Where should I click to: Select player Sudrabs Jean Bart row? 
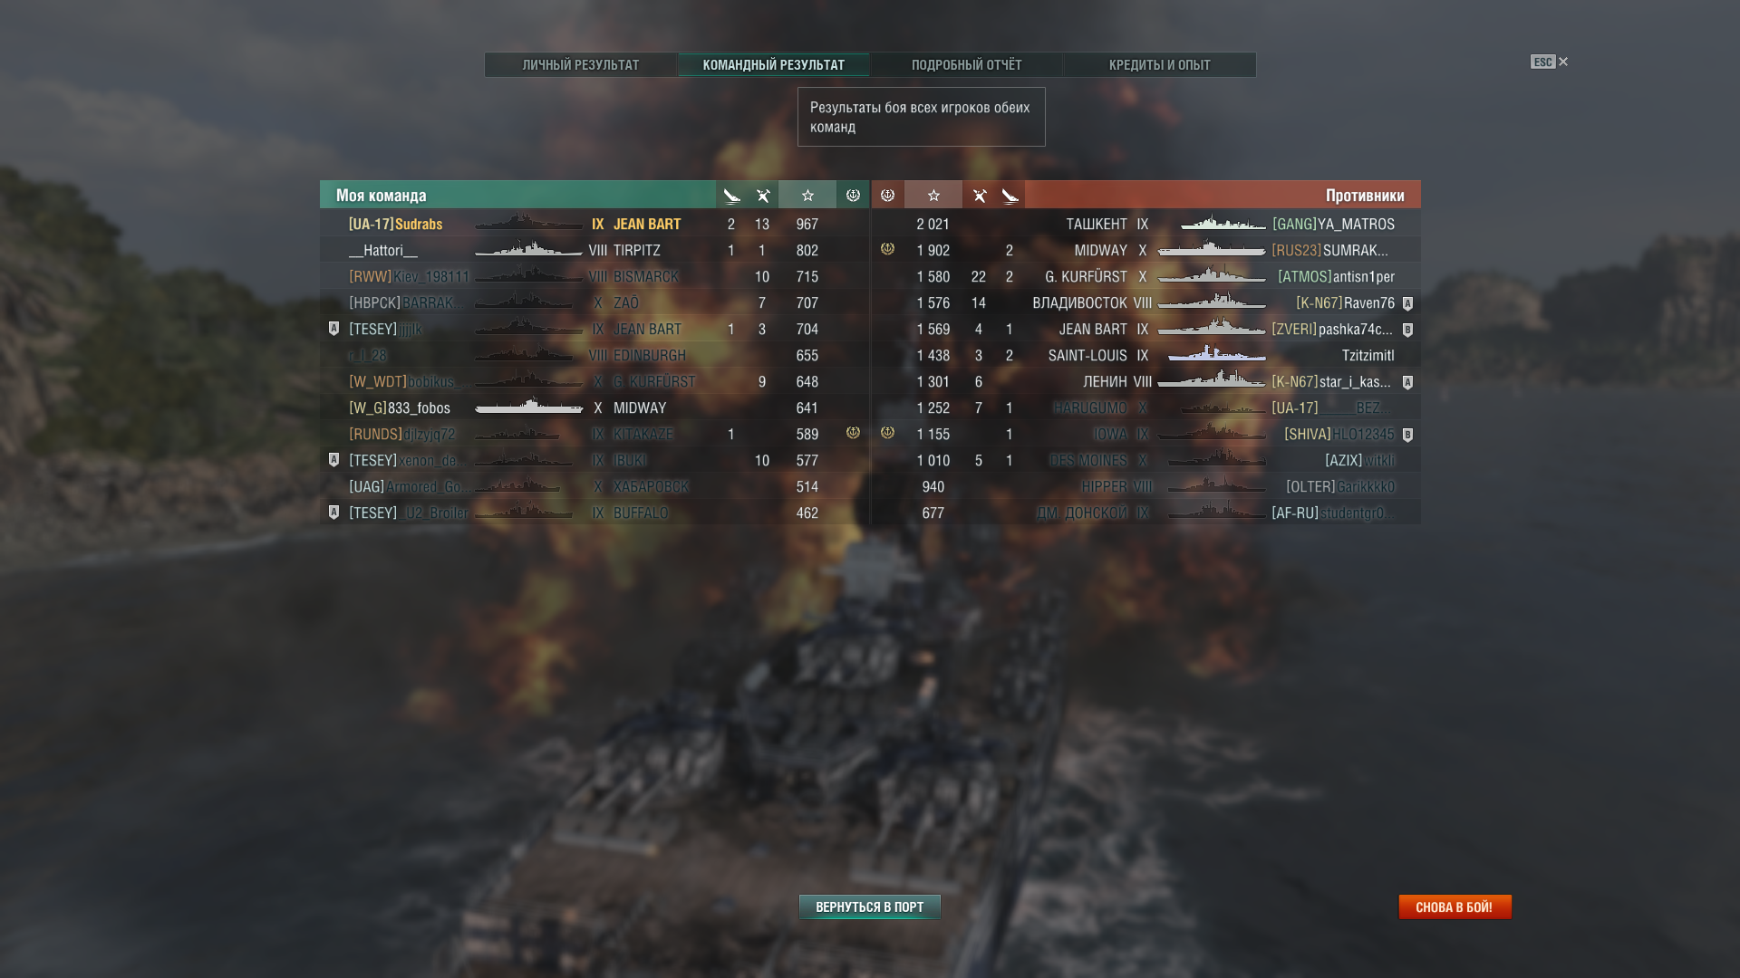pos(594,224)
